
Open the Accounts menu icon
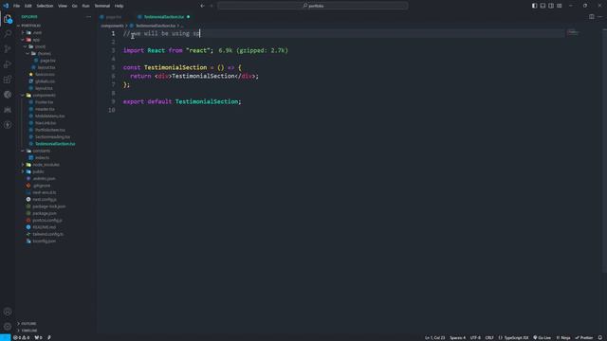point(8,312)
